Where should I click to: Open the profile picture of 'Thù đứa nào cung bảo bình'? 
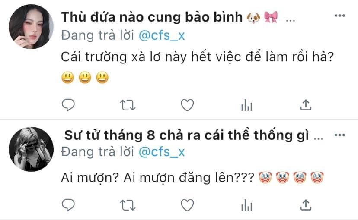click(x=31, y=27)
